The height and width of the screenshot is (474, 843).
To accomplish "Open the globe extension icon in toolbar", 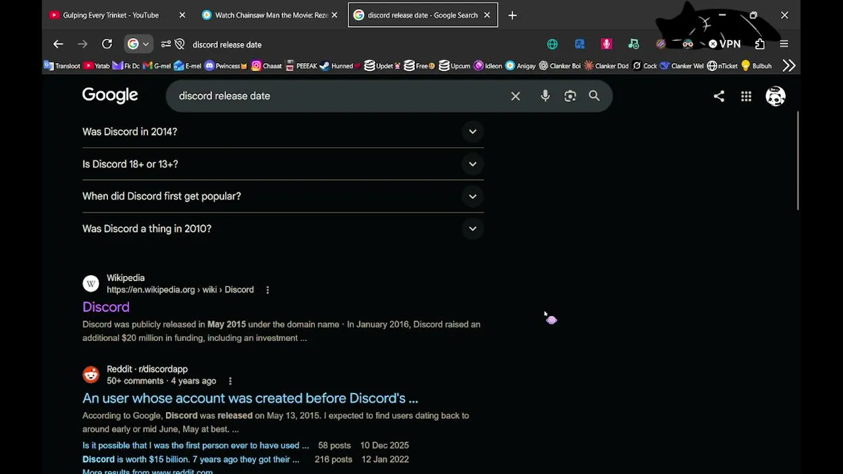I will pyautogui.click(x=553, y=44).
